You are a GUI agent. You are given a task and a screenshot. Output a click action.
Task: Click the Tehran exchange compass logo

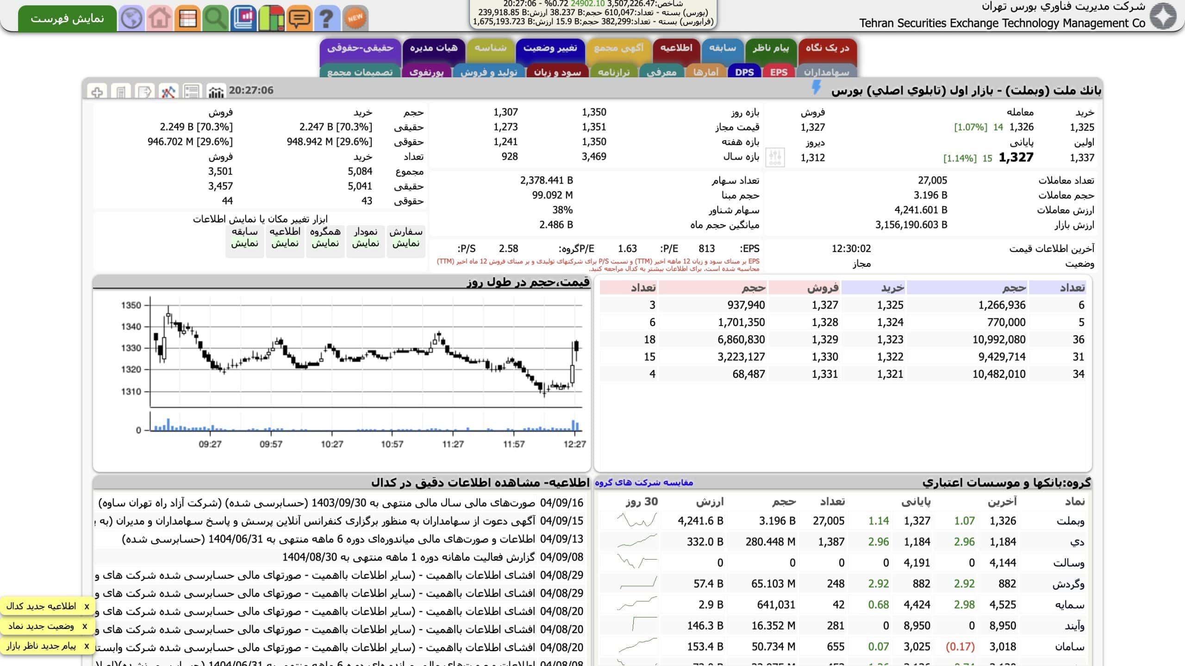[x=1163, y=16]
